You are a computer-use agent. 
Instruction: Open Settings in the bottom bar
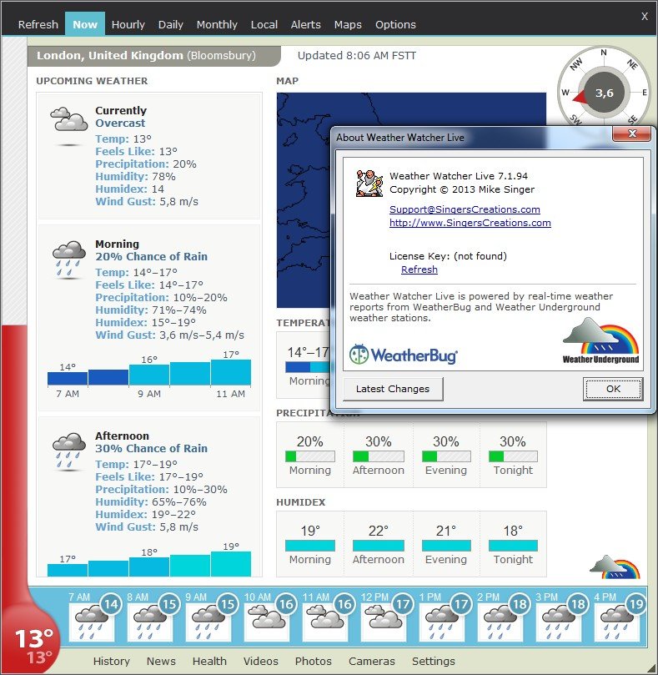[x=434, y=661]
